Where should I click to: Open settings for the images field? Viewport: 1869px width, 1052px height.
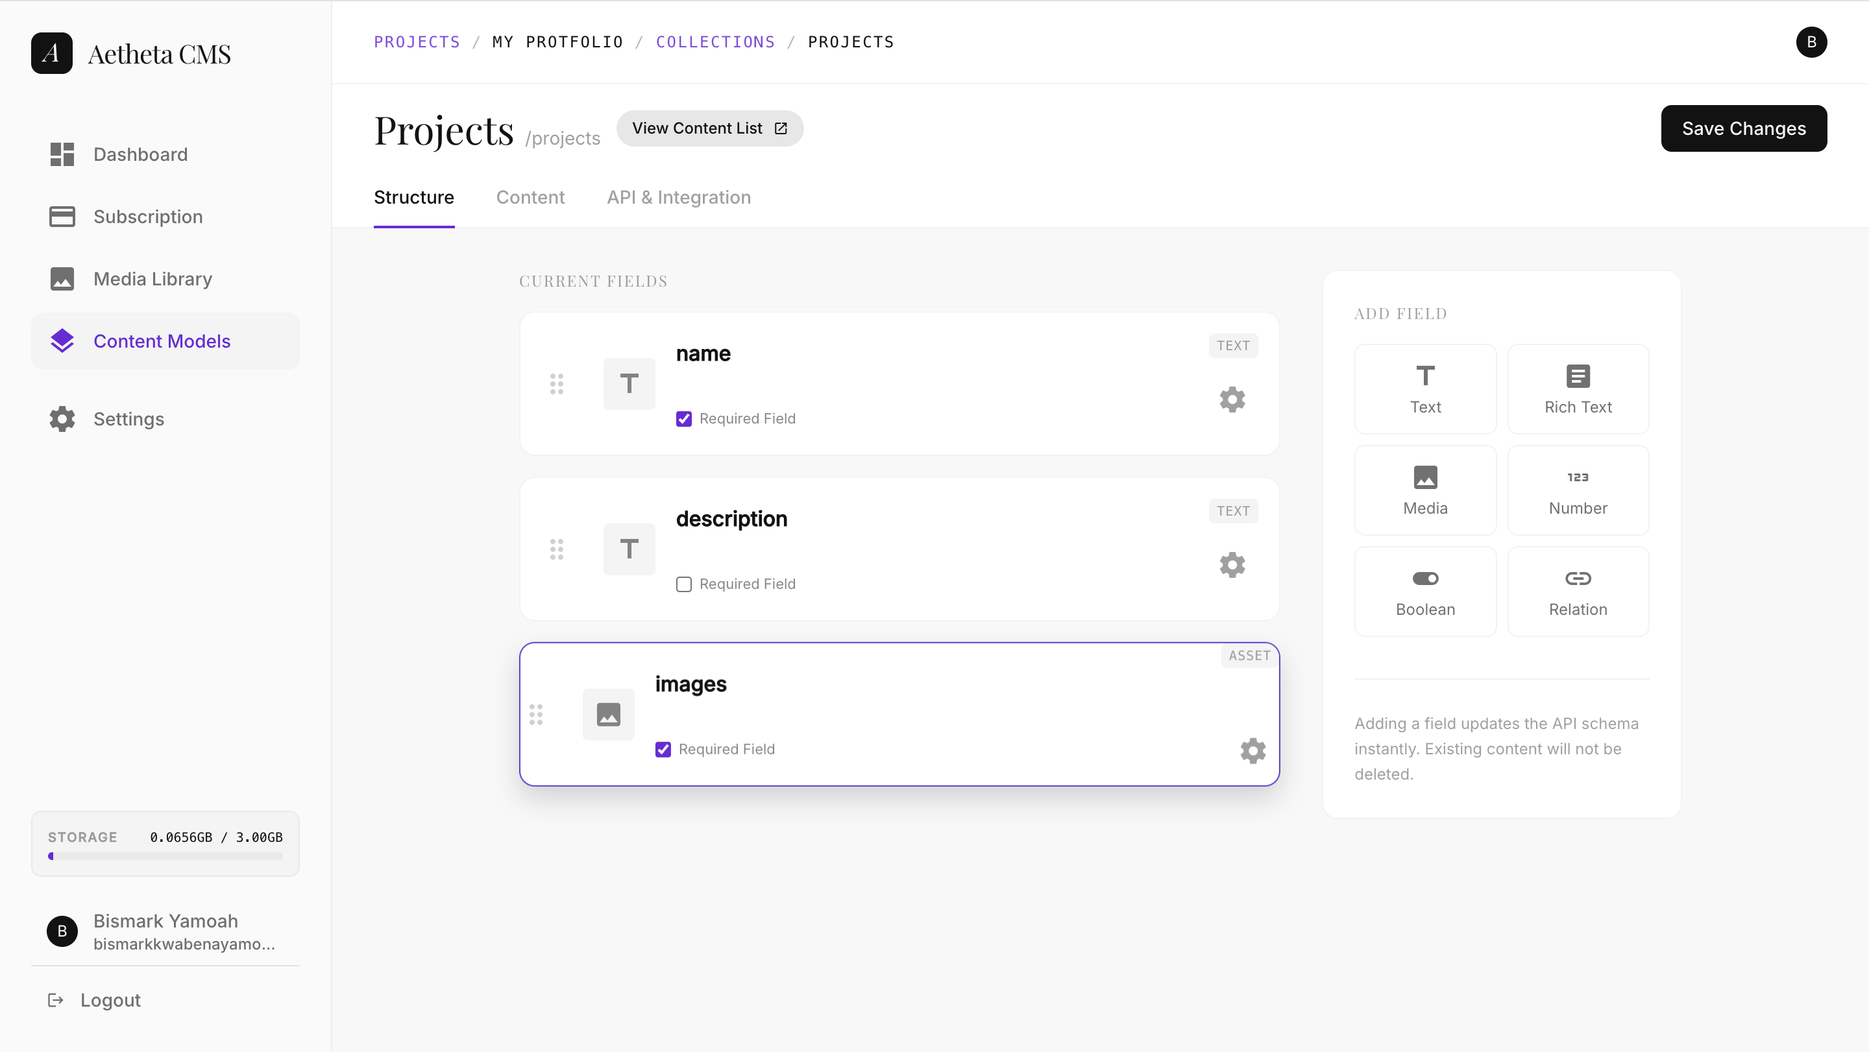click(x=1252, y=750)
